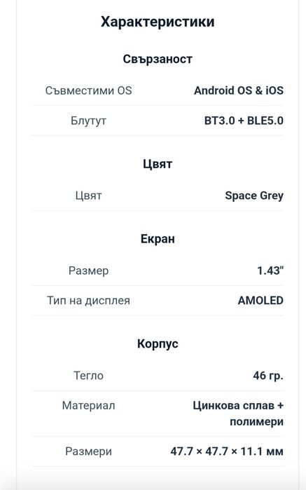This screenshot has width=306, height=490.
Task: Select the BT3.0 + BLE5.0 value
Action: pyautogui.click(x=244, y=121)
